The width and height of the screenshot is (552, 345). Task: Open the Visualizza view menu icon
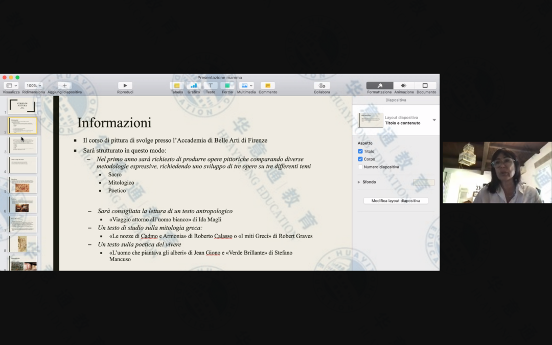(x=11, y=85)
